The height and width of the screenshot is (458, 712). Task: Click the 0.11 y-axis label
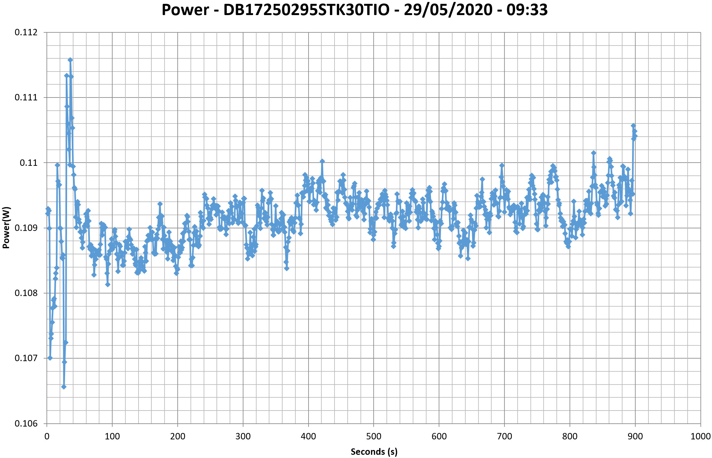[28, 163]
